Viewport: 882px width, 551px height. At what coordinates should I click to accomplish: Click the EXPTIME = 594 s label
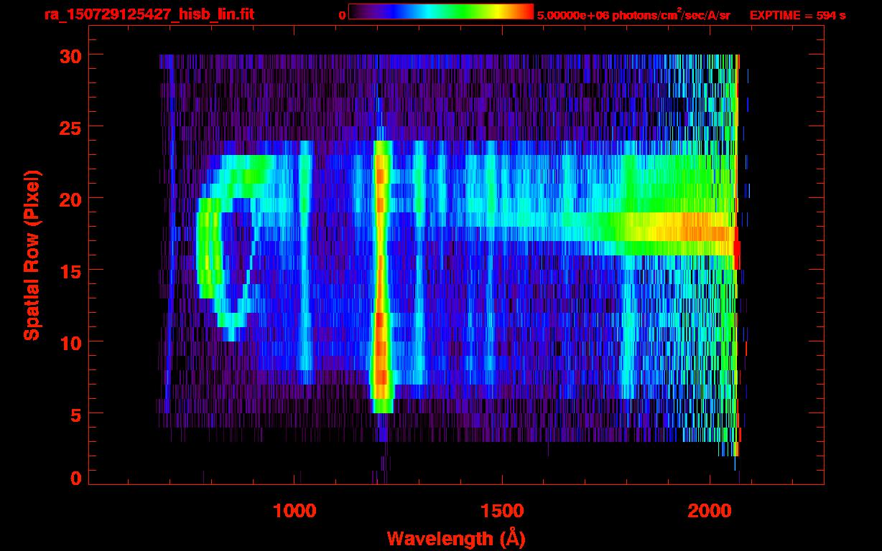(x=797, y=15)
